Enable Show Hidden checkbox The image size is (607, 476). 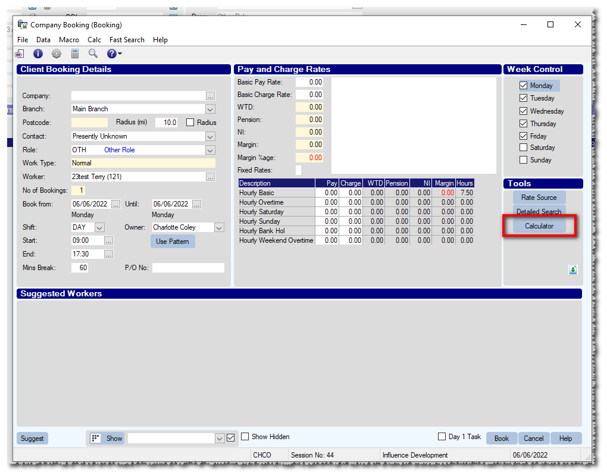245,437
